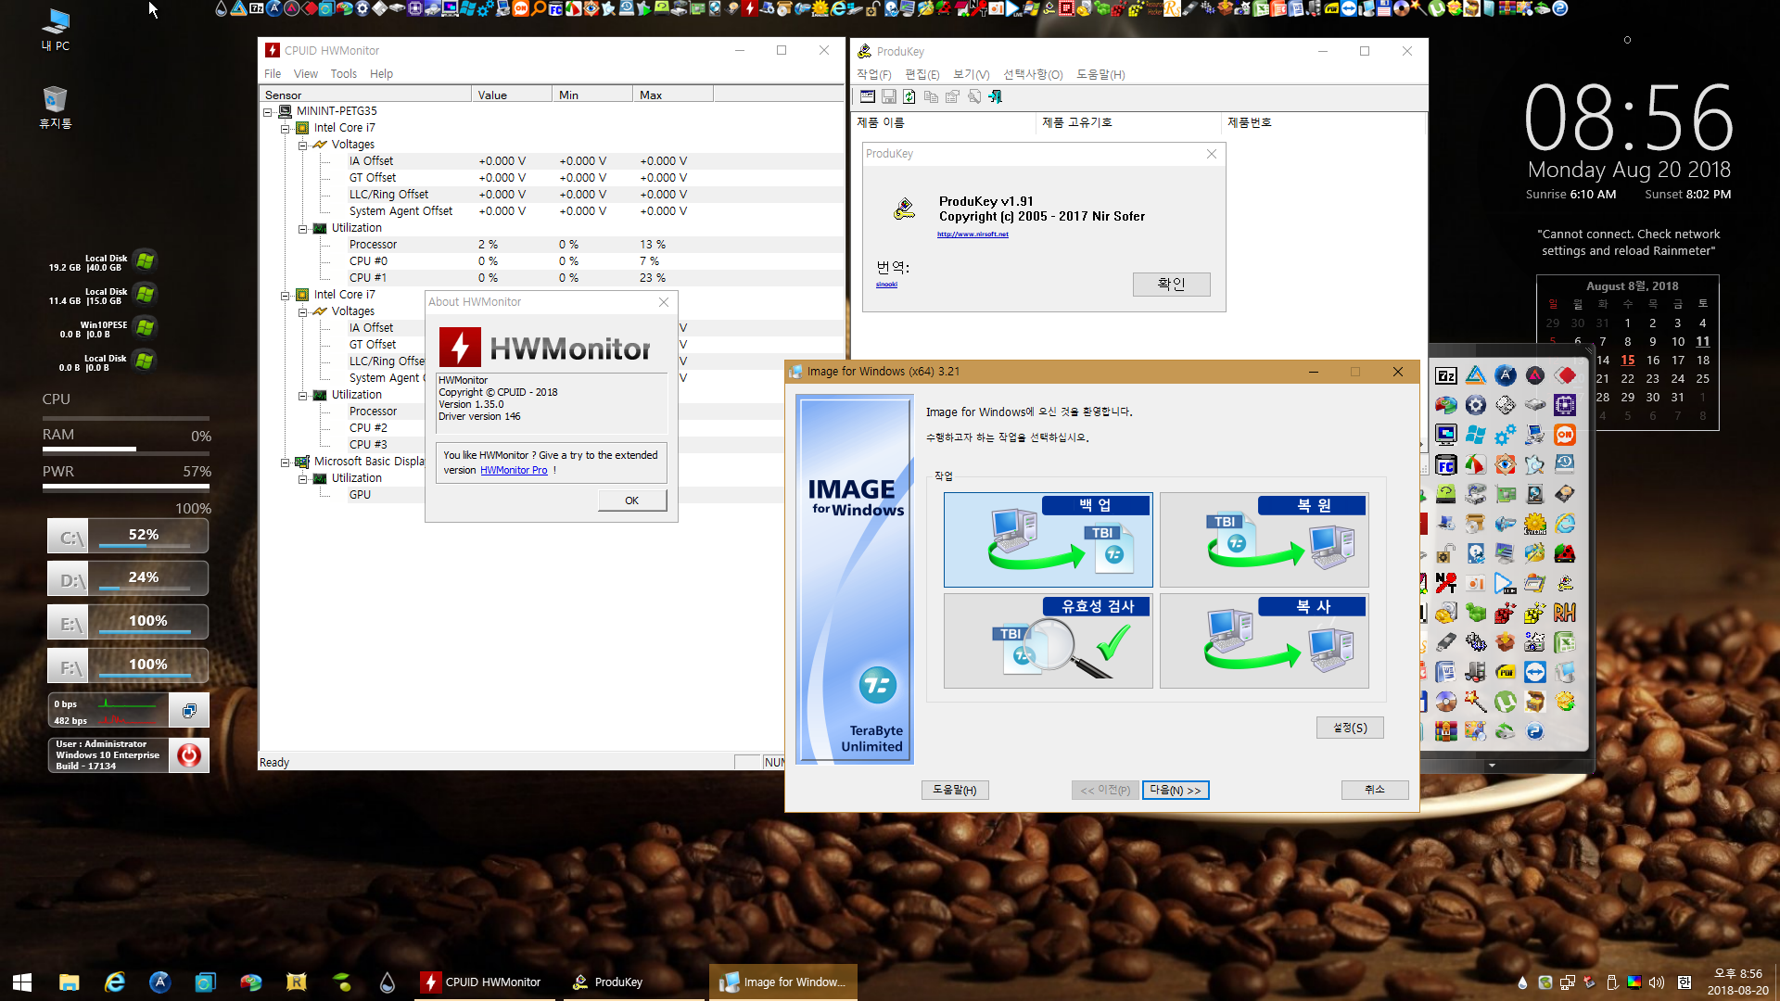This screenshot has width=1780, height=1001.
Task: Open WinRAR from the icon dock
Action: click(x=1446, y=731)
